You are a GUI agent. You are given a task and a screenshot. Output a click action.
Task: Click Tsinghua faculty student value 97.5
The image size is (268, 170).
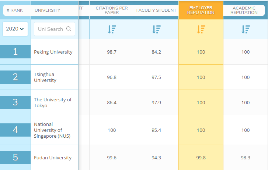[156, 77]
